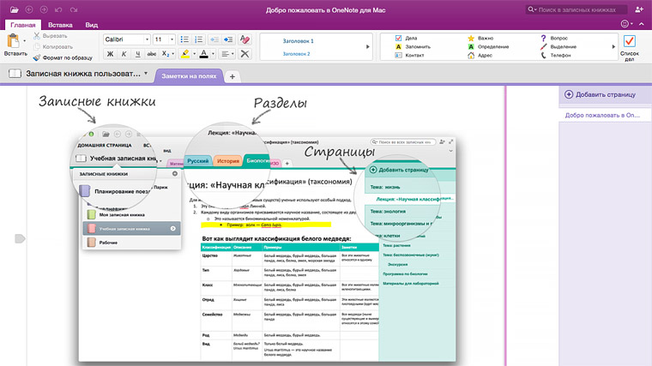Screen dimensions: 652x366
Task: Toggle italic formatting with К button
Action: coord(125,54)
